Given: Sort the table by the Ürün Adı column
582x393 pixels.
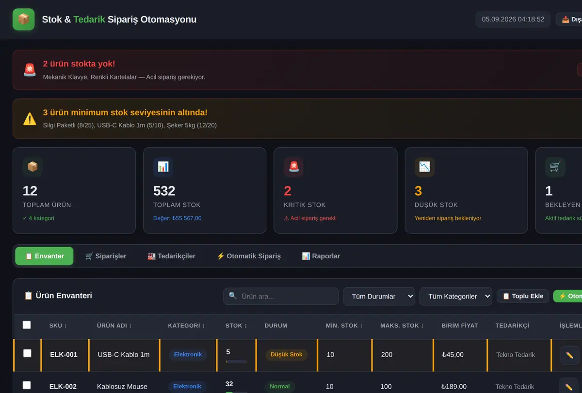Looking at the screenshot, I should point(114,326).
